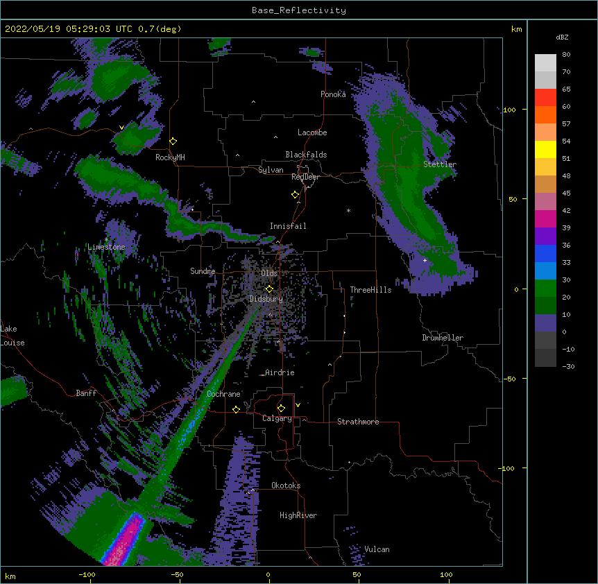Viewport: 598px width, 584px height.
Task: Select the magenta swatch below 42 dBZ
Action: pyautogui.click(x=545, y=218)
